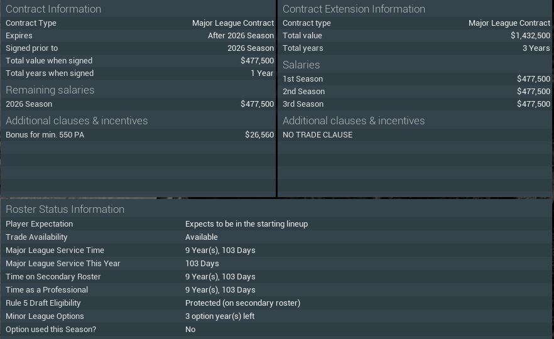Click the extension Total years 3 Years value
This screenshot has width=554, height=339.
[536, 48]
